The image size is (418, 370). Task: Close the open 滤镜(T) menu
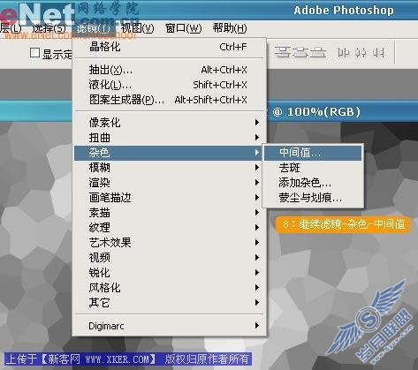[93, 28]
